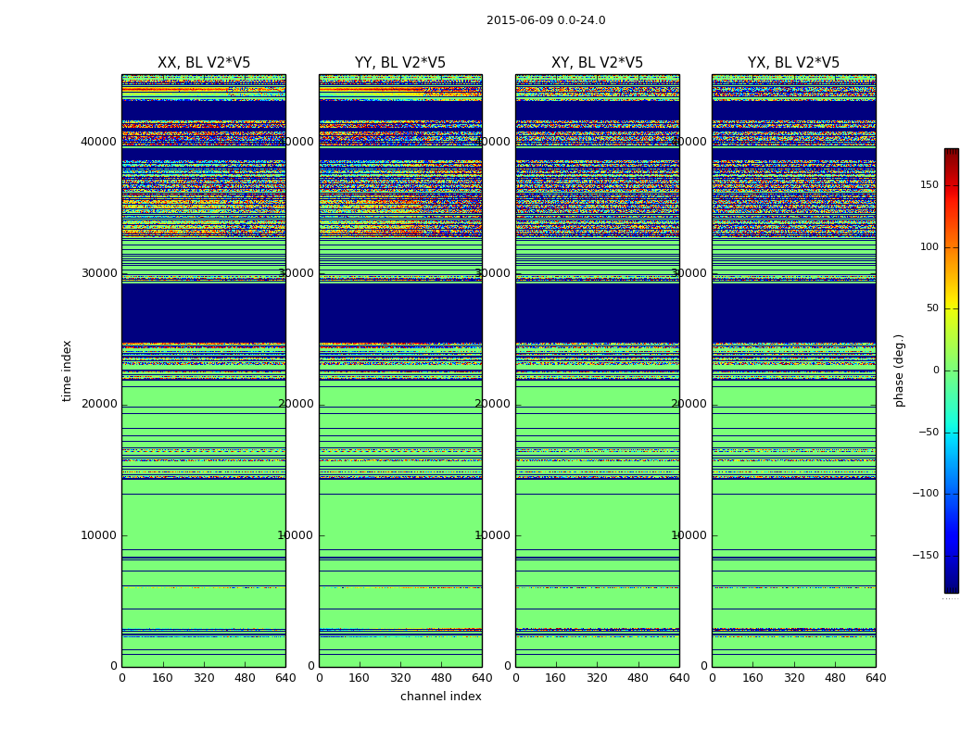Click the 40000 y-tick label of XX panel
Screen dimensions: 973x741
(x=99, y=142)
